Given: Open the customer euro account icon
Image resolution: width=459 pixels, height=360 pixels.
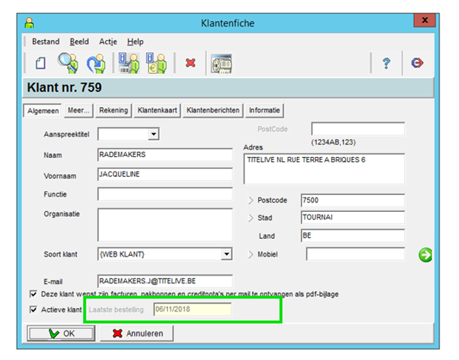Looking at the screenshot, I should (156, 63).
